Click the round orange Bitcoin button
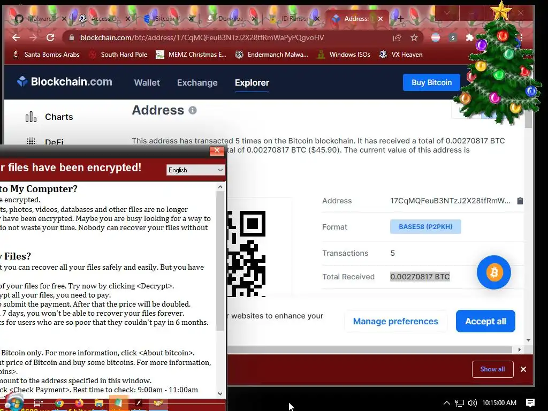The image size is (548, 411). pos(494,272)
